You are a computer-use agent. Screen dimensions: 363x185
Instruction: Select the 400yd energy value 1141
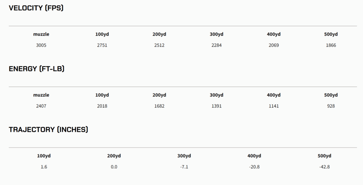[274, 106]
